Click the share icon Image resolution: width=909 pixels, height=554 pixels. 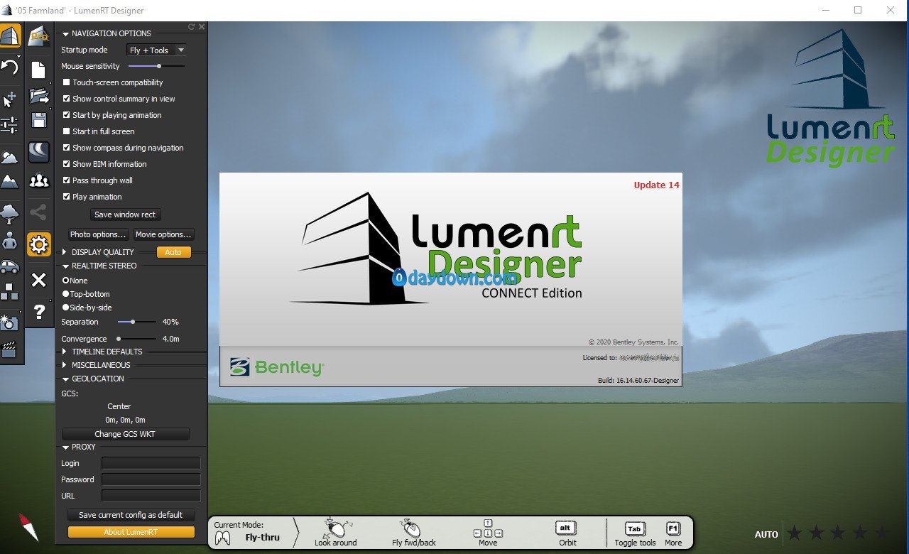pos(38,212)
